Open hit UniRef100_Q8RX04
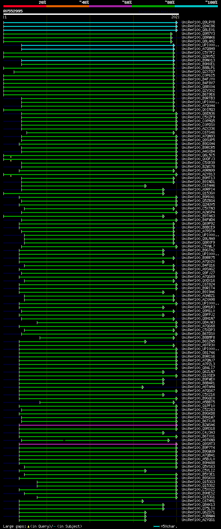 coord(198,87)
